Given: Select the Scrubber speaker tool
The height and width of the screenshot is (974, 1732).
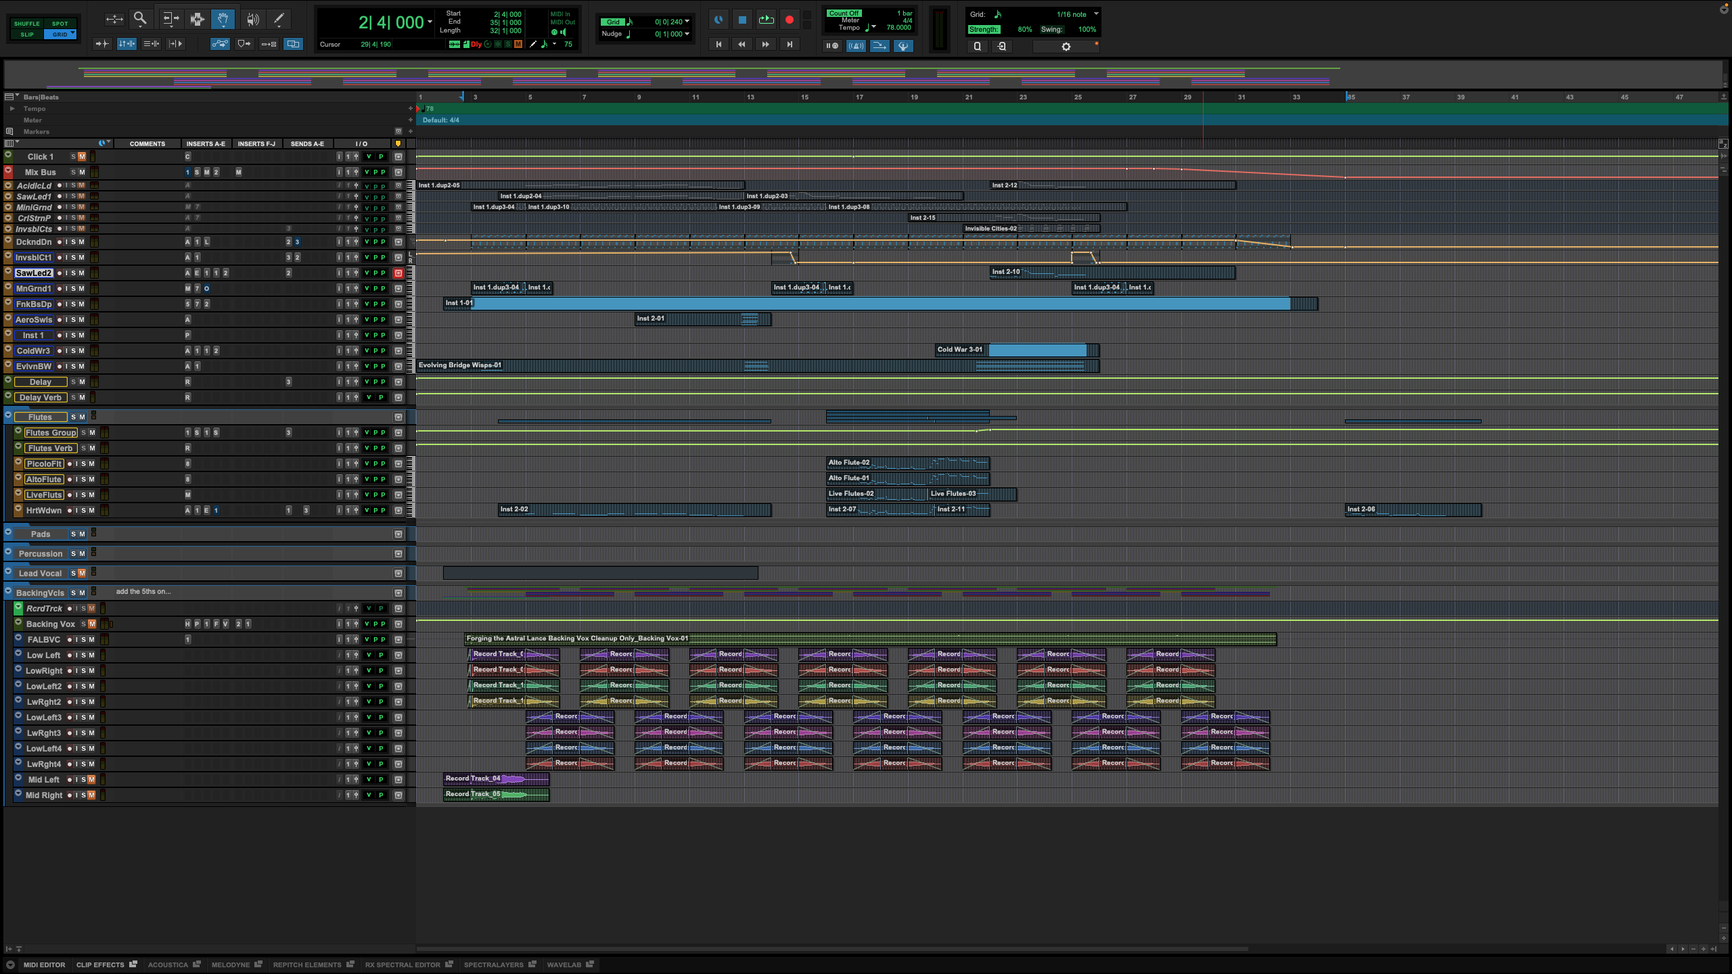Looking at the screenshot, I should pos(252,20).
